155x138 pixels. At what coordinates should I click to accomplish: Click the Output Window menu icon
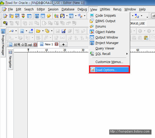pos(92,37)
